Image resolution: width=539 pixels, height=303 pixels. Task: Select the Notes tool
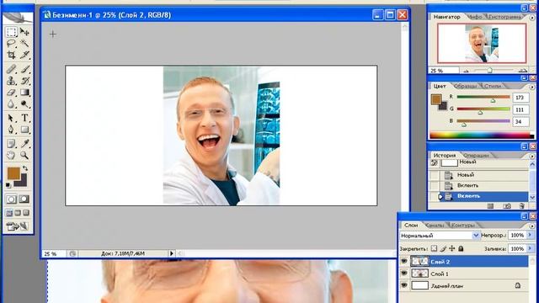[x=11, y=144]
